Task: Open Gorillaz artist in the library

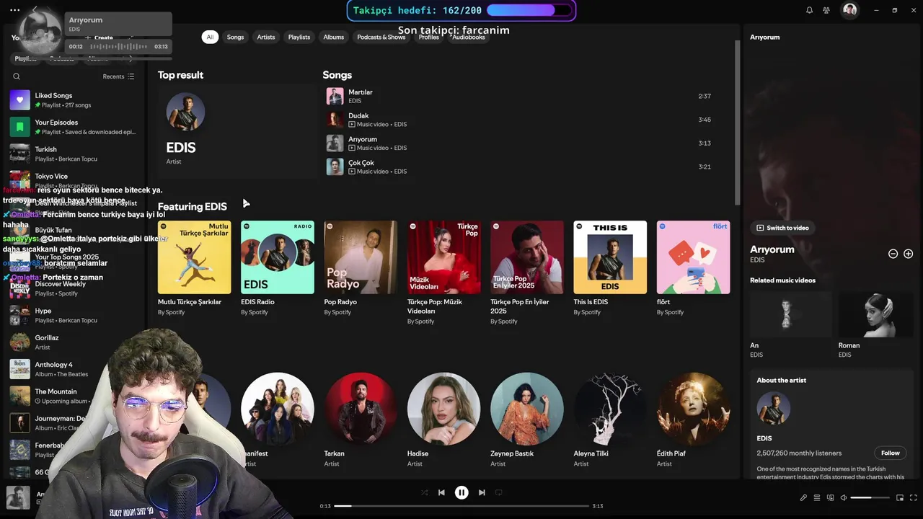Action: 74,342
